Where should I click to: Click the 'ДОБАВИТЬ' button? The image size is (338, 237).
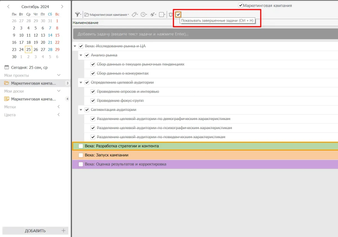click(x=35, y=231)
